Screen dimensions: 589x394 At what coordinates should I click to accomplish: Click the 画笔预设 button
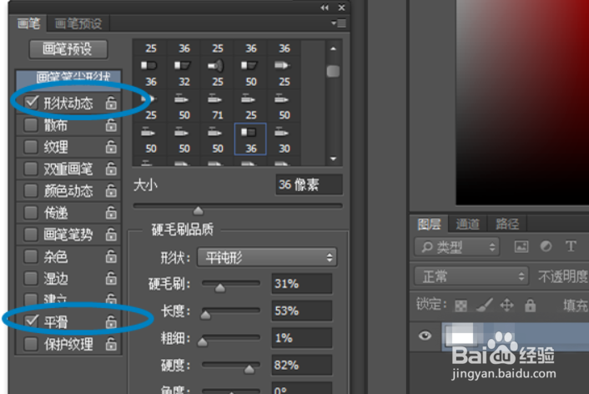coord(68,49)
